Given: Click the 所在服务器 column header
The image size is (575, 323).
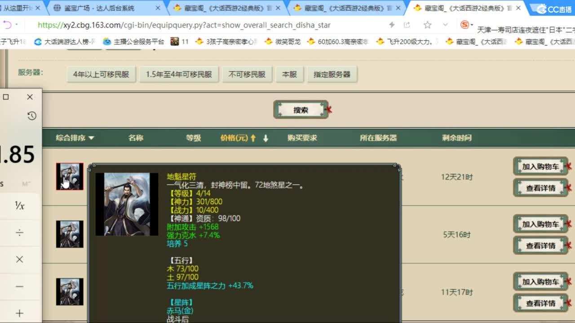Looking at the screenshot, I should click(x=378, y=138).
